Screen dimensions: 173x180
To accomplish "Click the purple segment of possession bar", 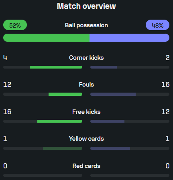I will [x=129, y=38].
